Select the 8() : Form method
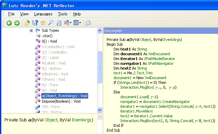 tap(50, 85)
